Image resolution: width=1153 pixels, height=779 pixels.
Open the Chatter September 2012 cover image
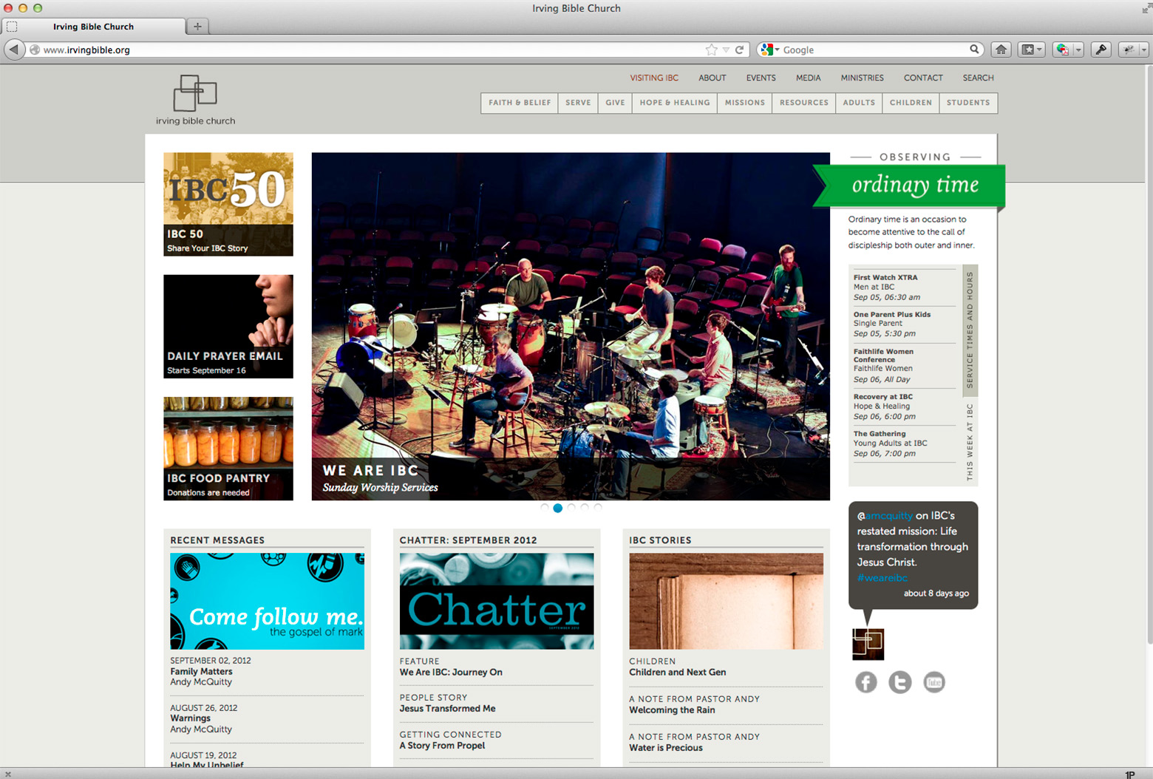coord(497,601)
